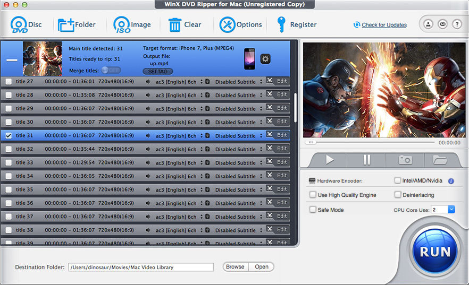Viewport: 469px width, 285px height.
Task: Expand the CPU Core Use dropdown
Action: coord(451,210)
